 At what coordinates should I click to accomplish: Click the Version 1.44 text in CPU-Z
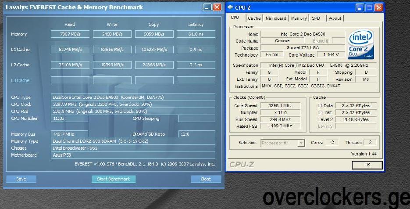tap(364, 154)
